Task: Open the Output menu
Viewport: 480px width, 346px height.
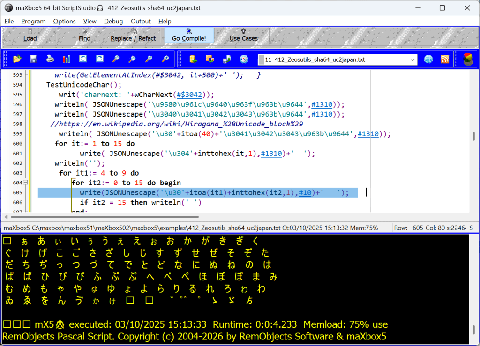Action: tap(141, 21)
